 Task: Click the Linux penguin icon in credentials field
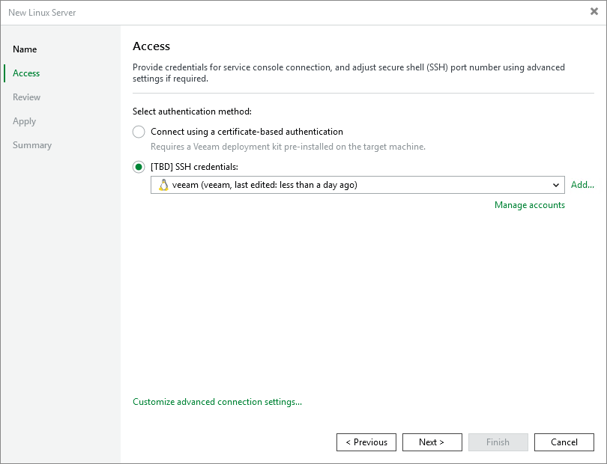pyautogui.click(x=163, y=185)
